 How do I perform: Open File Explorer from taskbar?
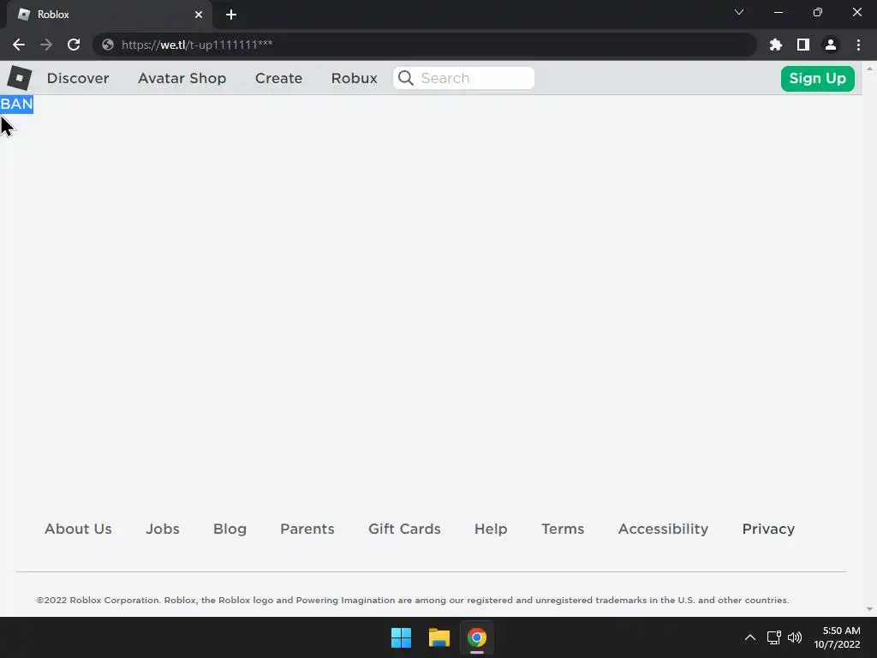pos(439,637)
